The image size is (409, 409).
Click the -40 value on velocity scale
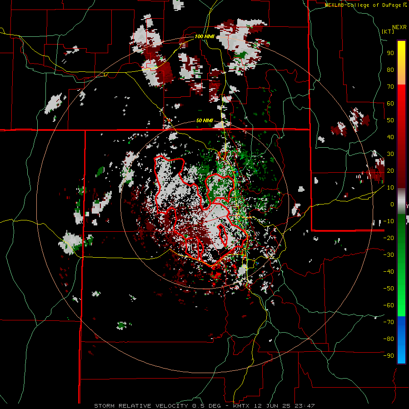click(389, 272)
